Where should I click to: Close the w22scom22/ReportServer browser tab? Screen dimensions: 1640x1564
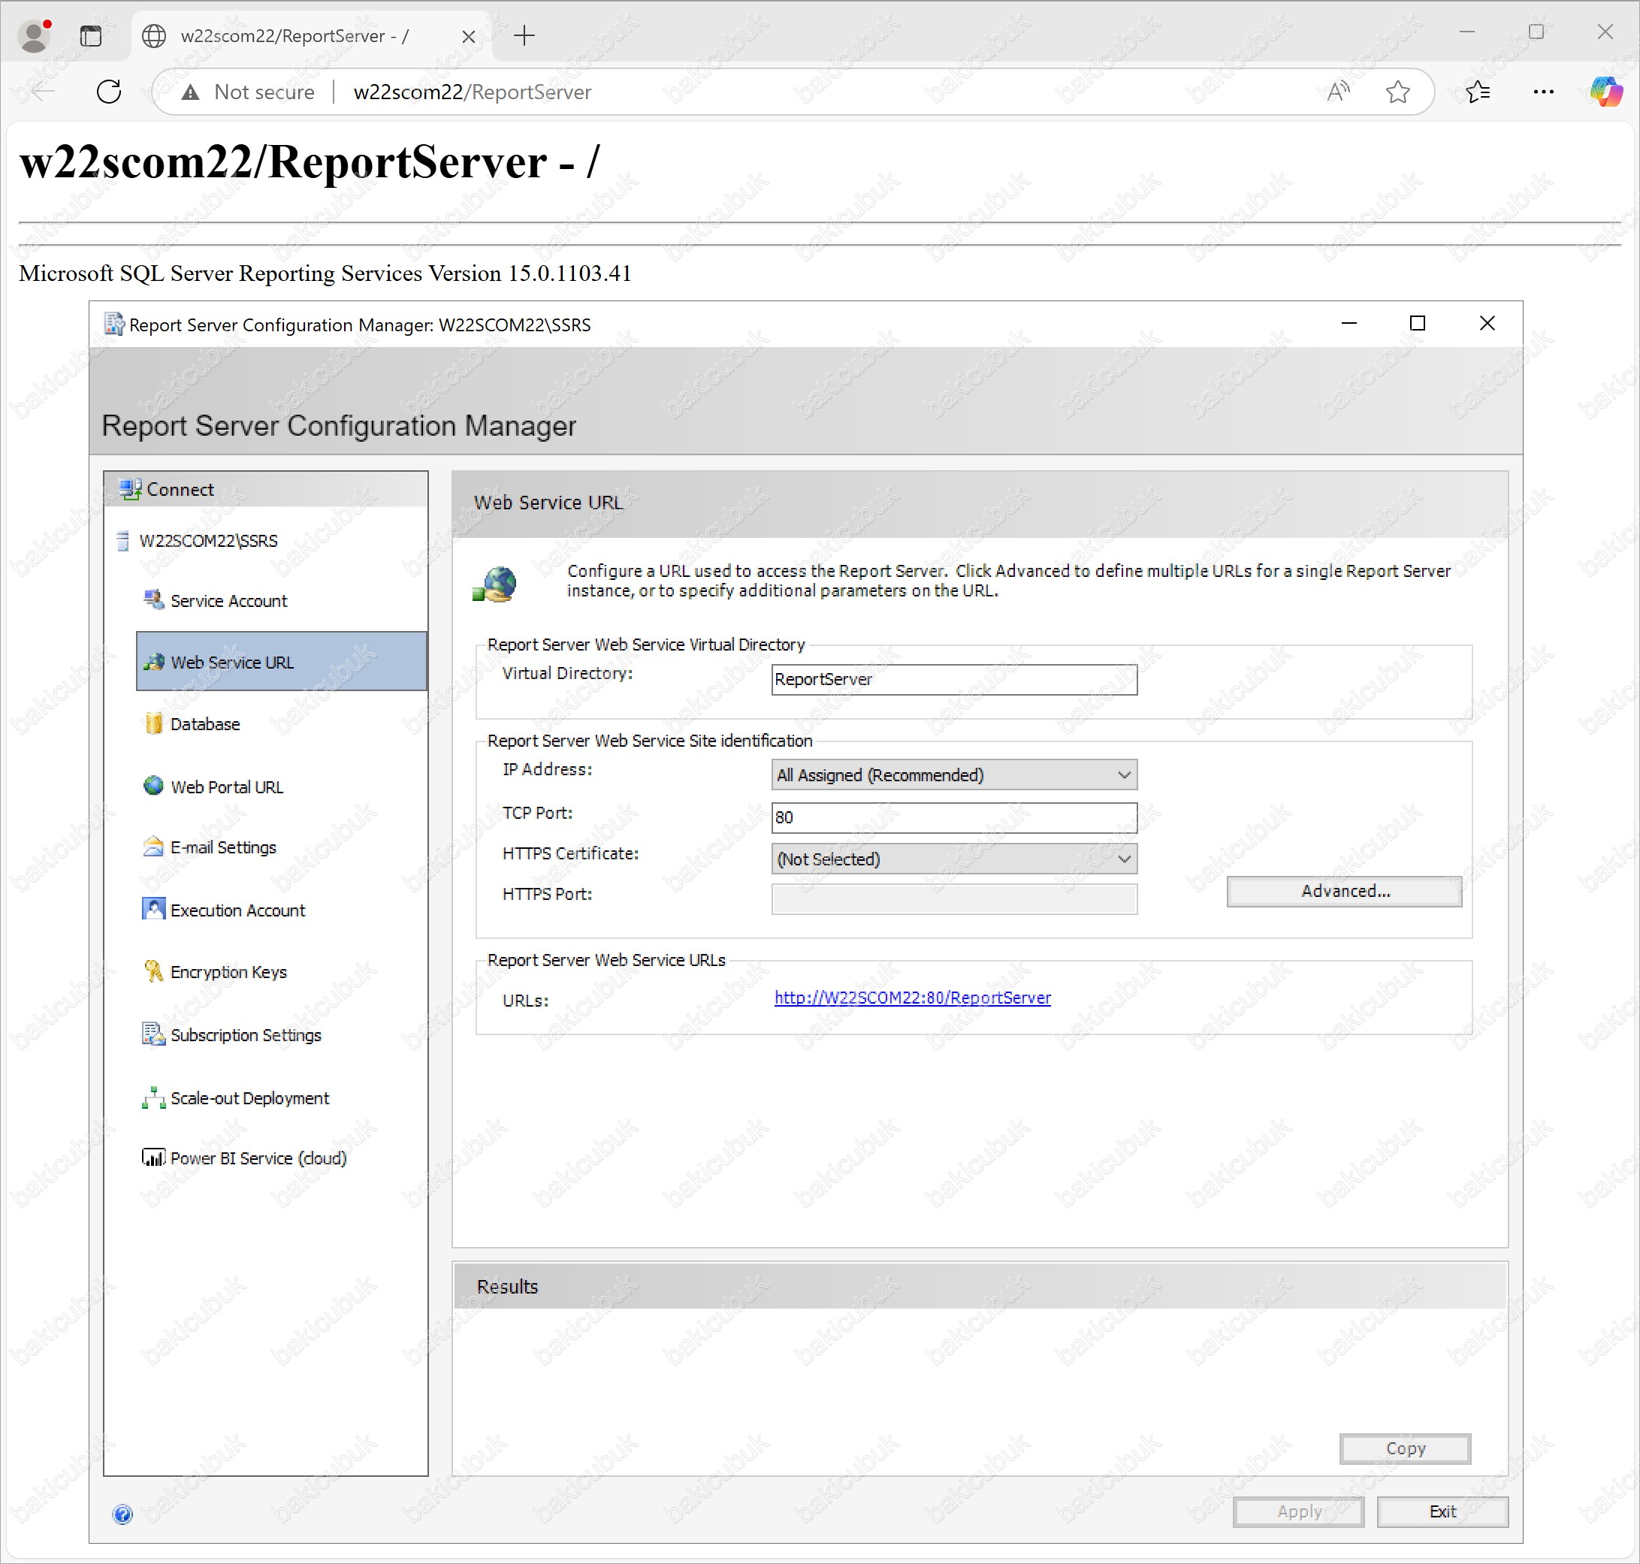coord(469,37)
